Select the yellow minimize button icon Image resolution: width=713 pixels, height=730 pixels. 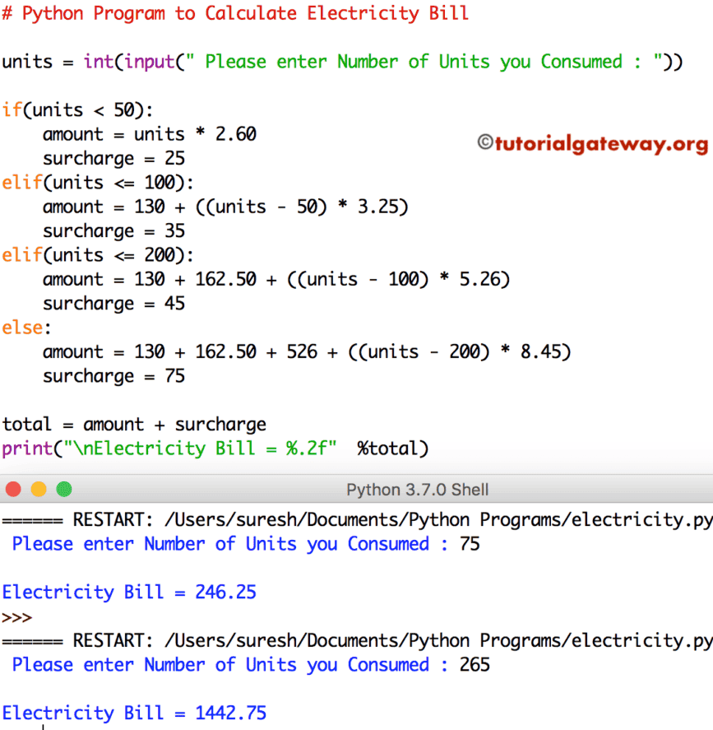(x=39, y=488)
